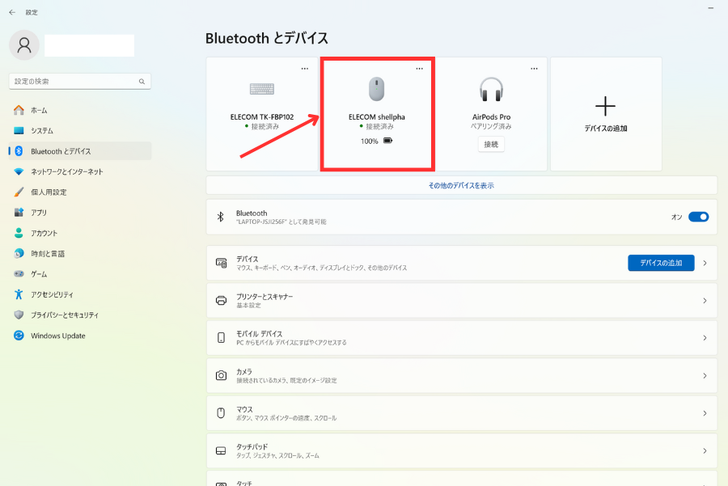Click the back arrow in Settings
Image resolution: width=728 pixels, height=486 pixels.
[12, 12]
